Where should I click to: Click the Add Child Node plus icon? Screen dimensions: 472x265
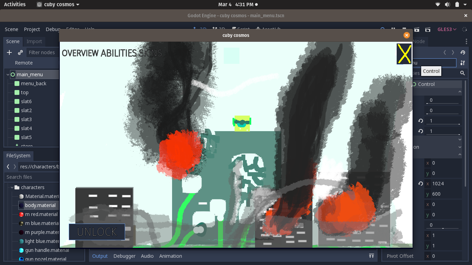[9, 52]
